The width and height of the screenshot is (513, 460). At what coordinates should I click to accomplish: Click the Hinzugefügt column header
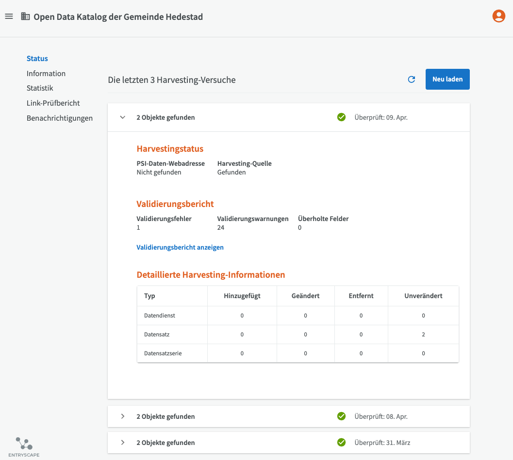tap(242, 296)
